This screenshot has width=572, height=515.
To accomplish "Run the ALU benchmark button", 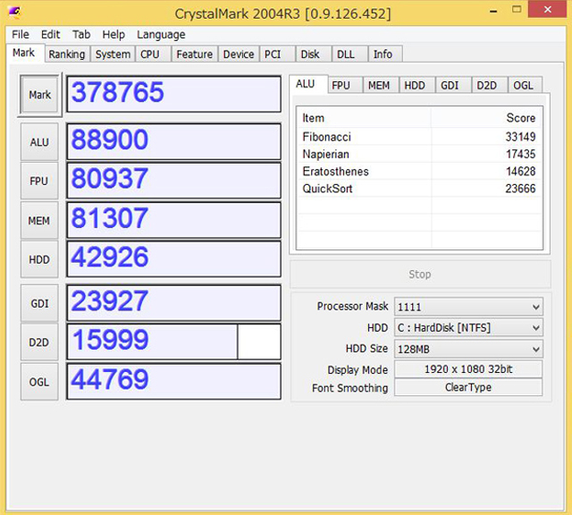I will 39,141.
